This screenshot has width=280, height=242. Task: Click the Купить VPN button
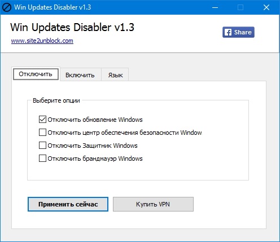[153, 204]
